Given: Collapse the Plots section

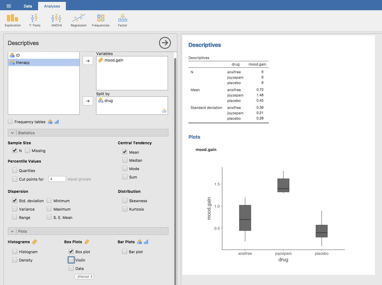Looking at the screenshot, I should coord(88,231).
